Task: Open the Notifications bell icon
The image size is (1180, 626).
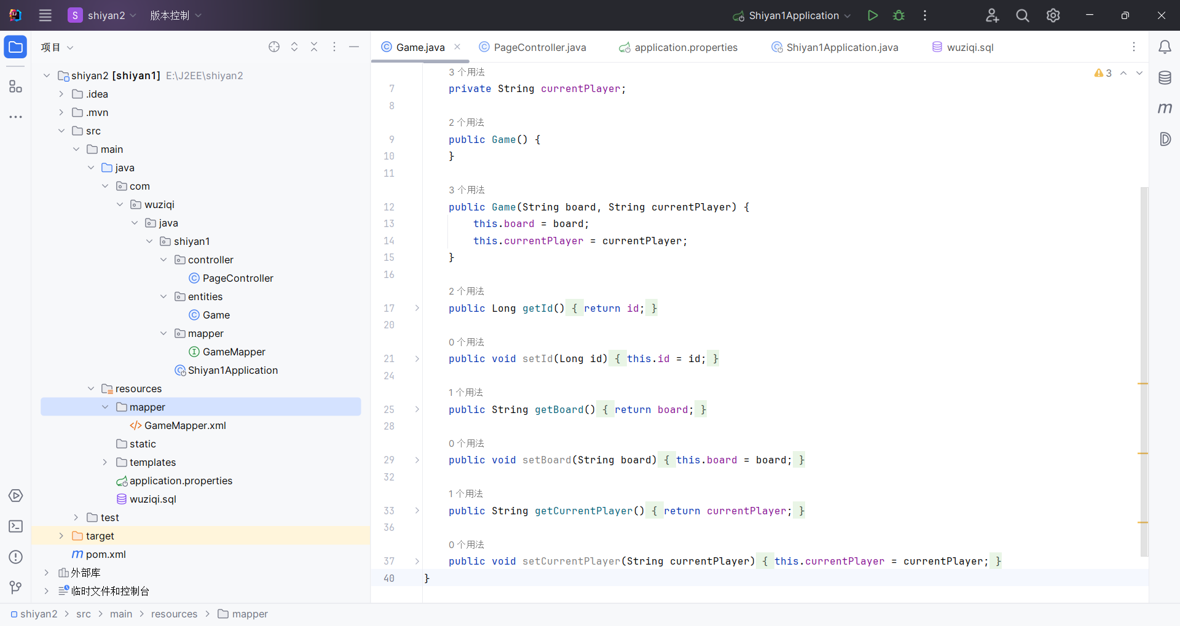Action: pos(1165,47)
